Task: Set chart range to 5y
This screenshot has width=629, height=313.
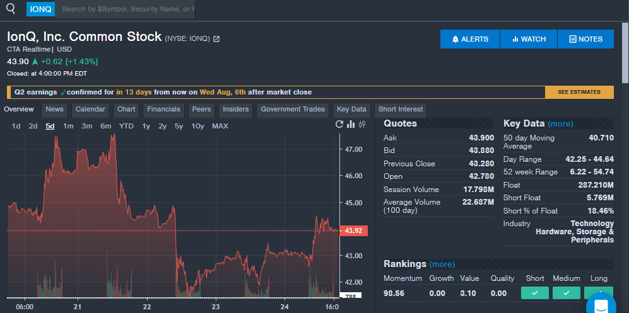Action: pyautogui.click(x=179, y=126)
